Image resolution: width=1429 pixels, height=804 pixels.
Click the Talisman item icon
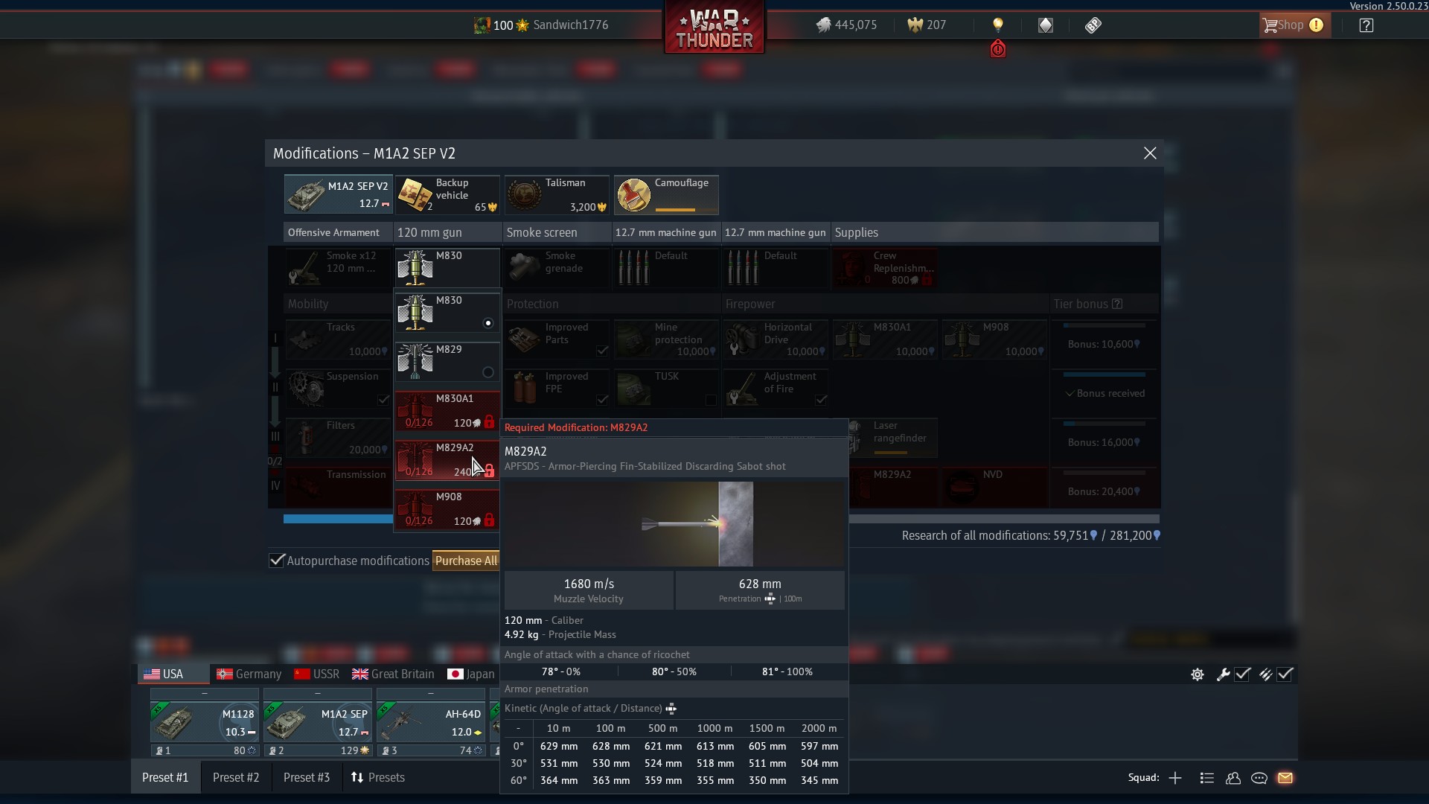525,195
